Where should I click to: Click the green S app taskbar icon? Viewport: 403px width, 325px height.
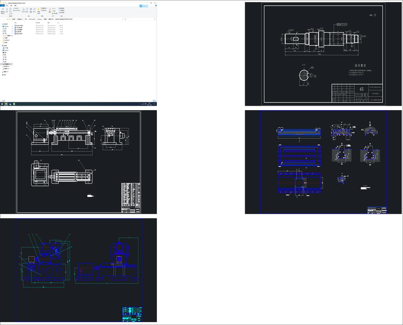[x=14, y=104]
